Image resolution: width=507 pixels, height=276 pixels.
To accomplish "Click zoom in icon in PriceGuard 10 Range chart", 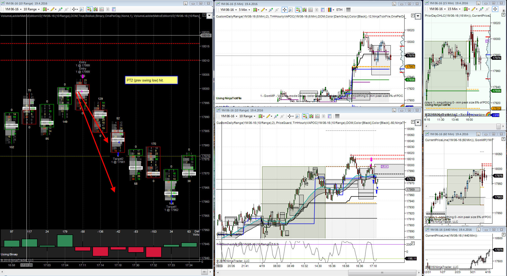I will (276, 116).
